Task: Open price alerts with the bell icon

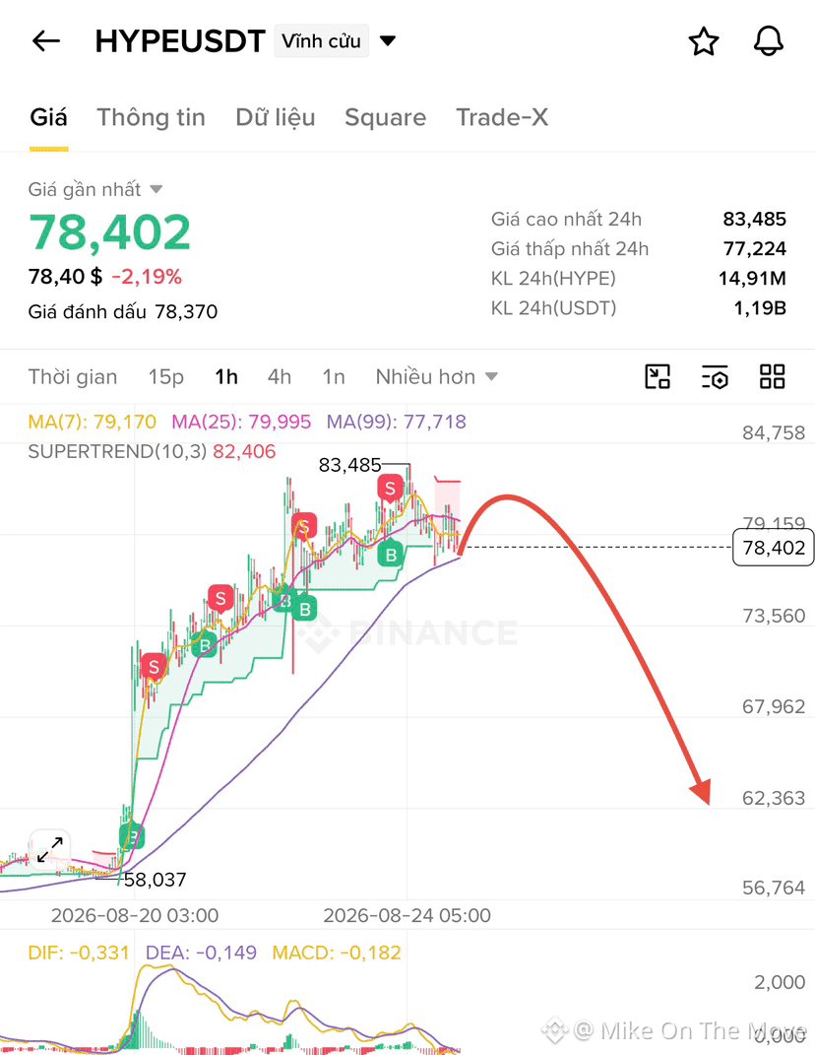Action: point(768,41)
